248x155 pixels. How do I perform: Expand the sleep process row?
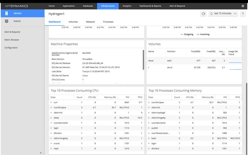[x=51, y=118]
